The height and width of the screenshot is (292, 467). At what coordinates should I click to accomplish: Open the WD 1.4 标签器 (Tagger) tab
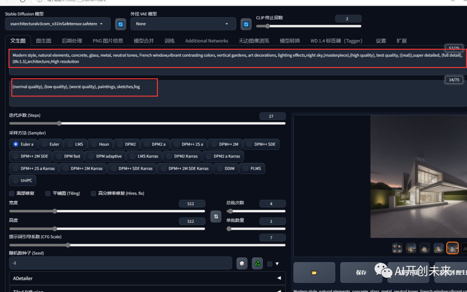pyautogui.click(x=336, y=41)
